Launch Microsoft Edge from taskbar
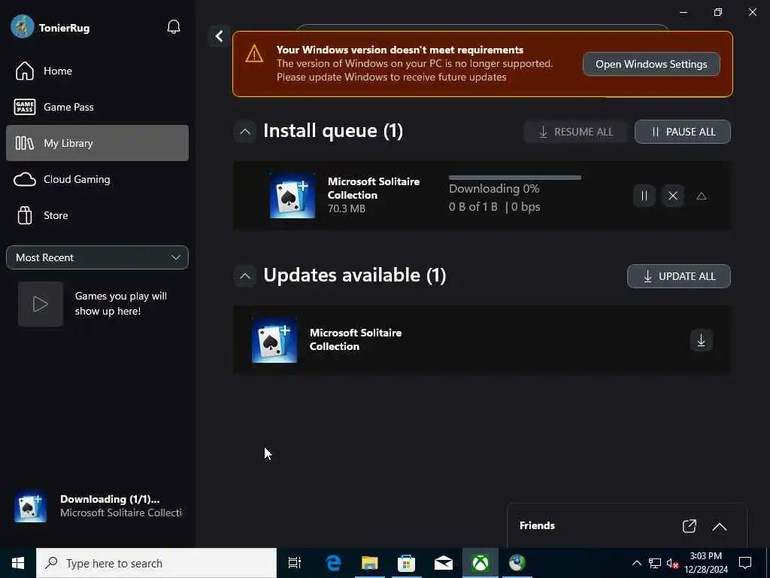This screenshot has width=770, height=578. tap(333, 563)
